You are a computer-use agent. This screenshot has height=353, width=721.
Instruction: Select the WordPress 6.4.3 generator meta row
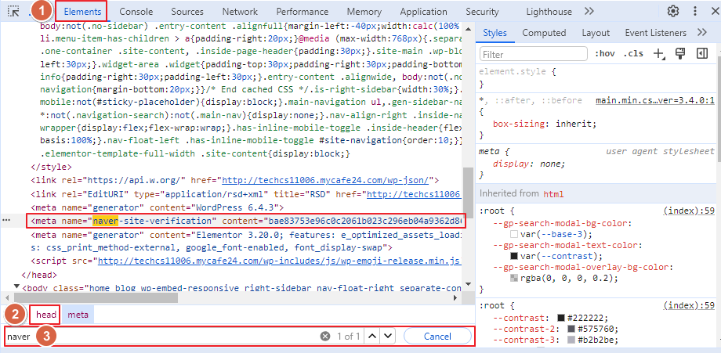[x=158, y=207]
